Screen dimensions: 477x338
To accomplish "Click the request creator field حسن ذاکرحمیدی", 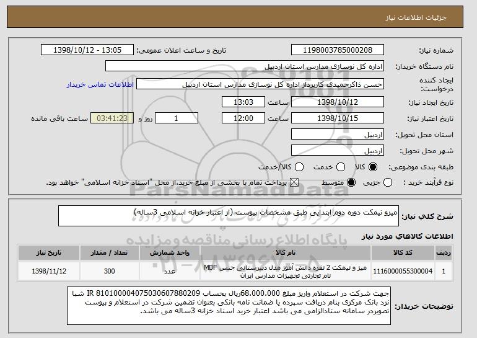I will pos(260,84).
